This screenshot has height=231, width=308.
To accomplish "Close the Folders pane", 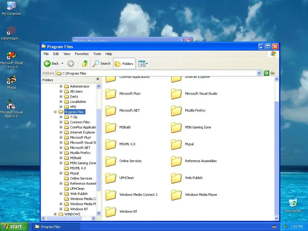I will 98,79.
